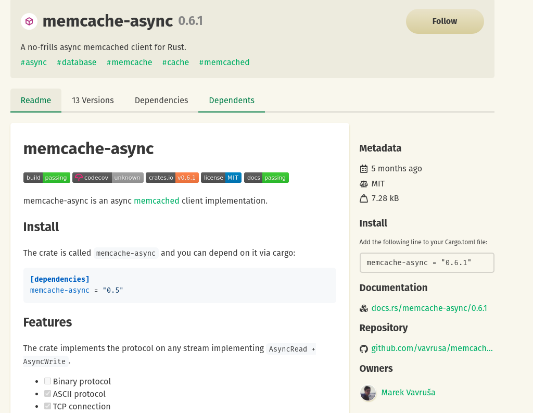Image resolution: width=533 pixels, height=413 pixels.
Task: Click the license MIT badge
Action: coord(221,178)
